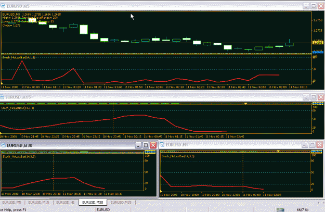
Task: Close the EURUSD,M5 chart window
Action: (321, 6)
